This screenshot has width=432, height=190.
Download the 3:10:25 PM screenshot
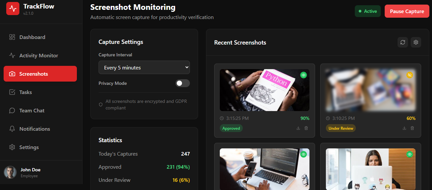[x=404, y=128]
